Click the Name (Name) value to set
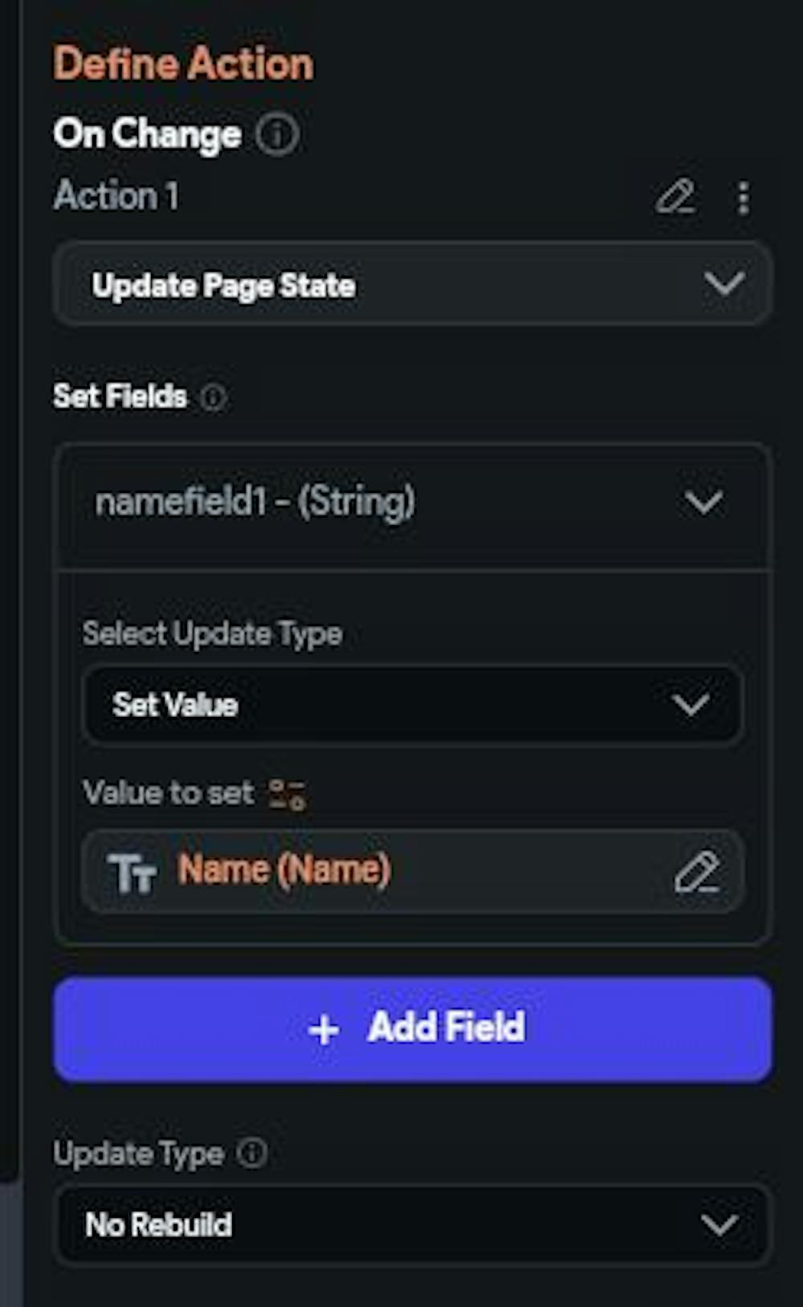803x1307 pixels. click(x=284, y=870)
